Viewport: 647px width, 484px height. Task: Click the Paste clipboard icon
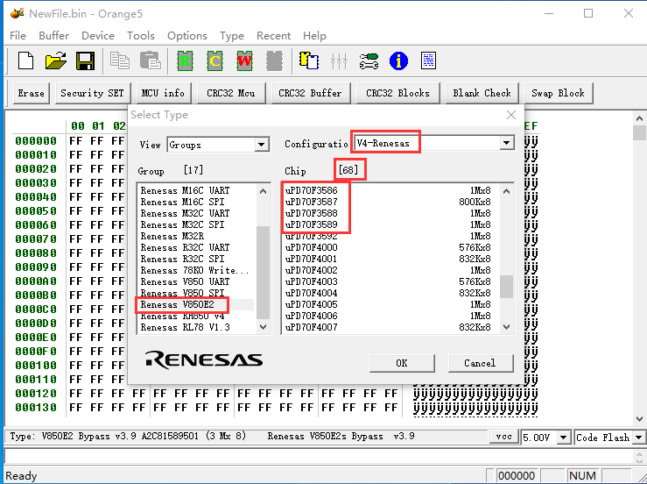(x=151, y=61)
